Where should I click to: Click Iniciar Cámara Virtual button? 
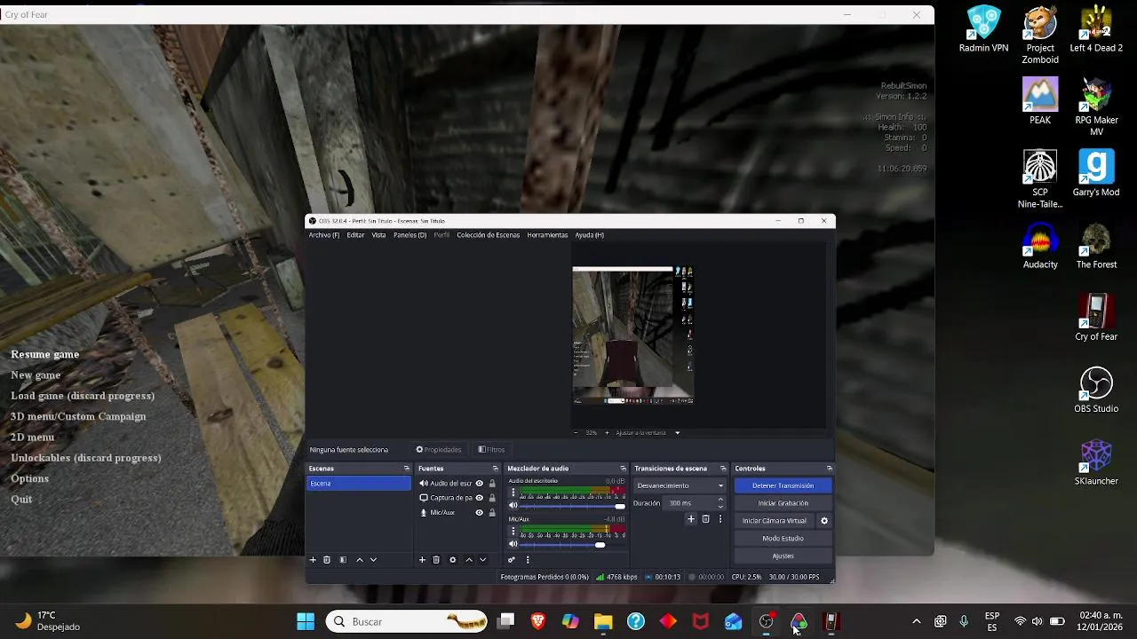pos(775,521)
